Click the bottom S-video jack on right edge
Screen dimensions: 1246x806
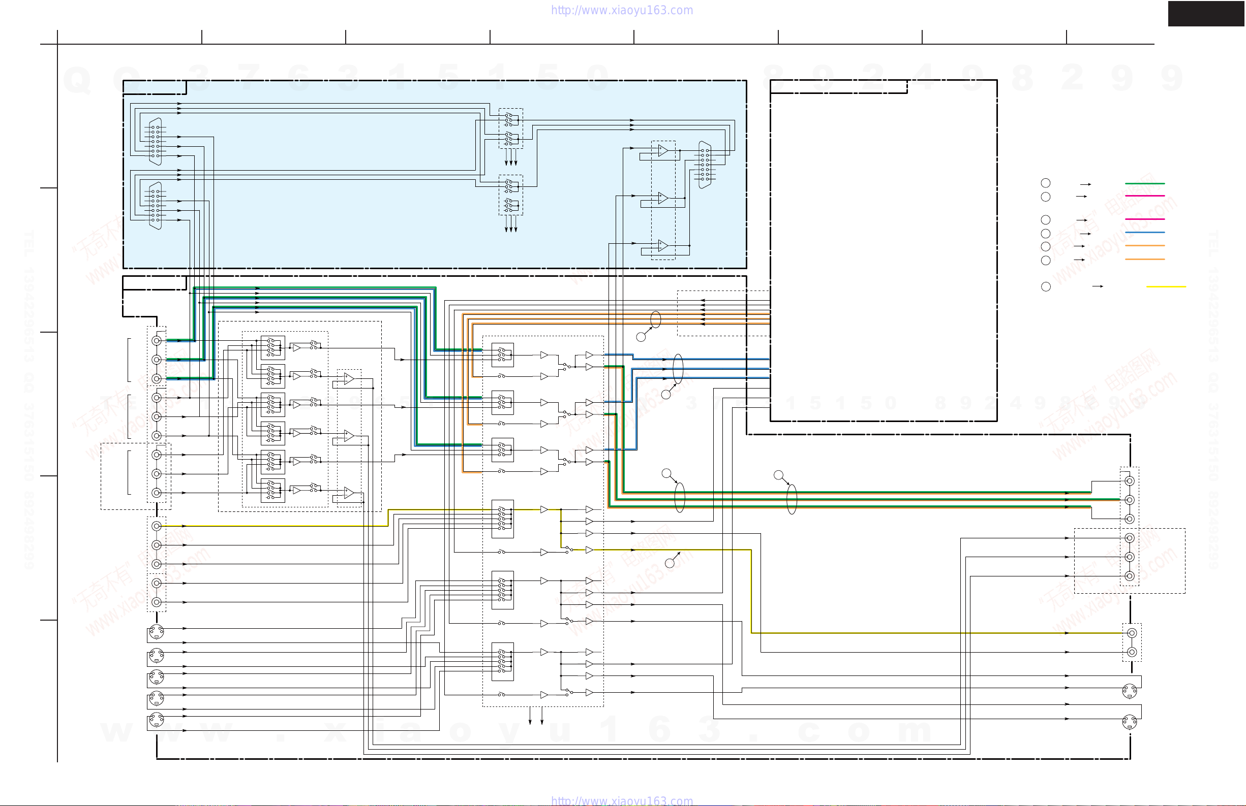[1130, 722]
